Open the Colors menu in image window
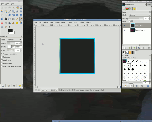 coord(69,22)
